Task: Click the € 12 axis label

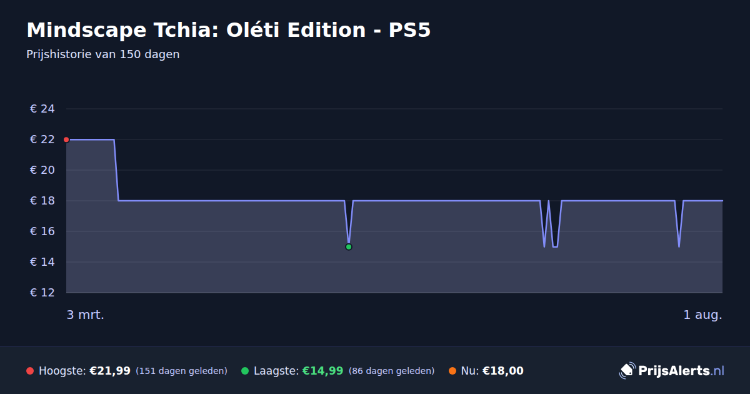Action: pyautogui.click(x=42, y=293)
